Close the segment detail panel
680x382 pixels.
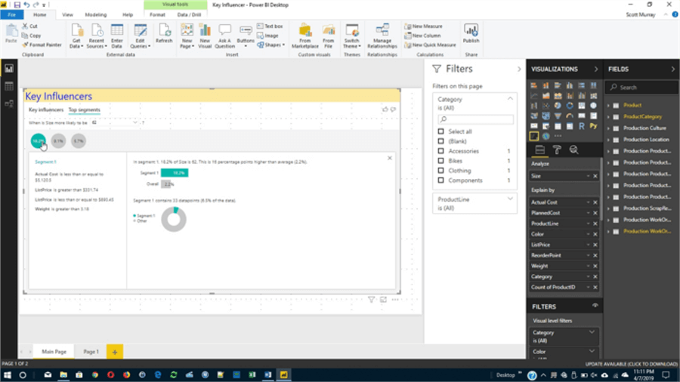point(390,158)
